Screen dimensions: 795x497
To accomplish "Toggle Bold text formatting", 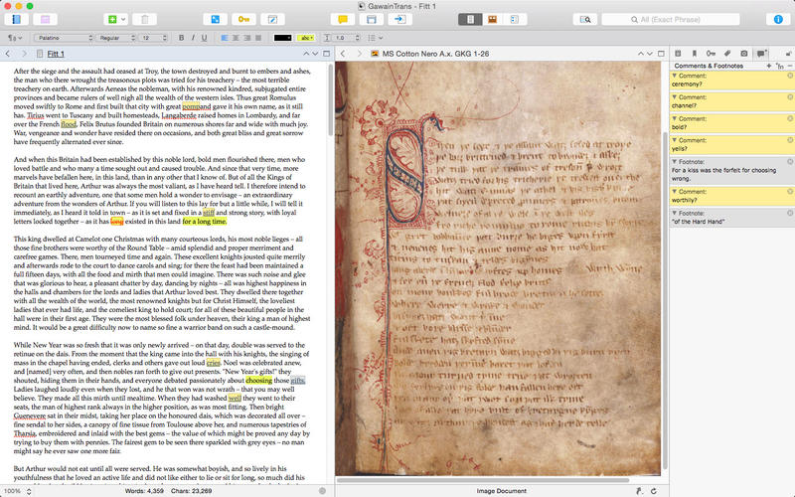I will [181, 38].
